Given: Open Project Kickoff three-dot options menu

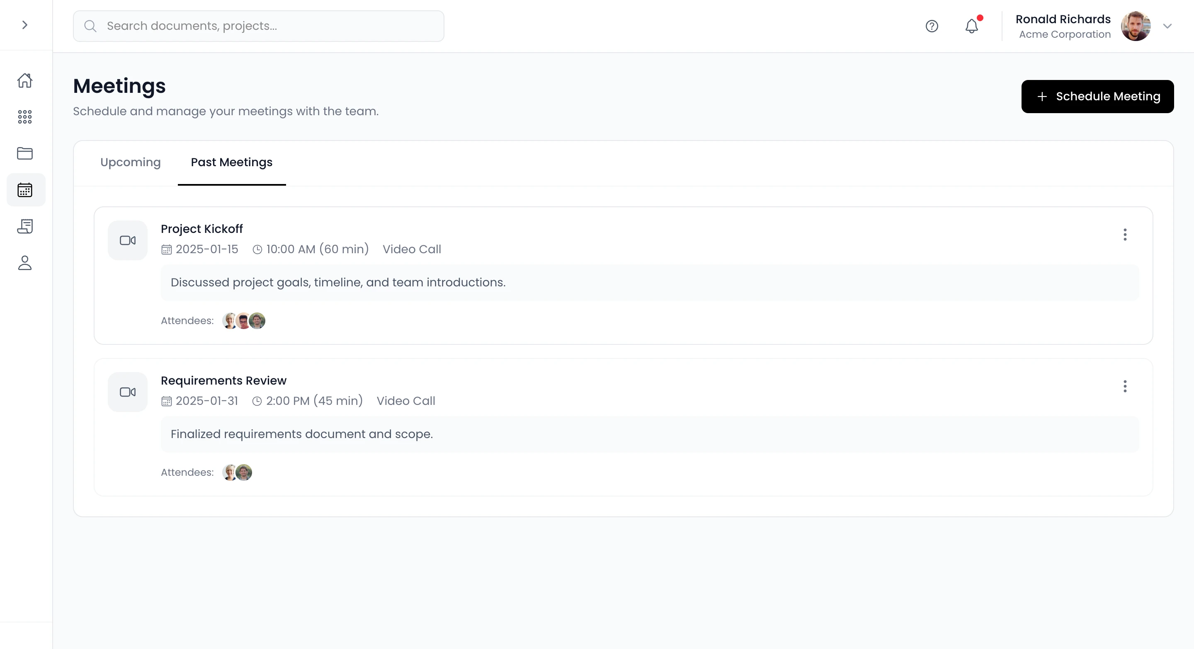Looking at the screenshot, I should pos(1125,235).
